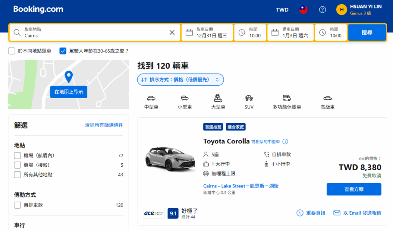Image resolution: width=393 pixels, height=230 pixels.
Task: Select the 大型車 category icon
Action: (x=218, y=100)
